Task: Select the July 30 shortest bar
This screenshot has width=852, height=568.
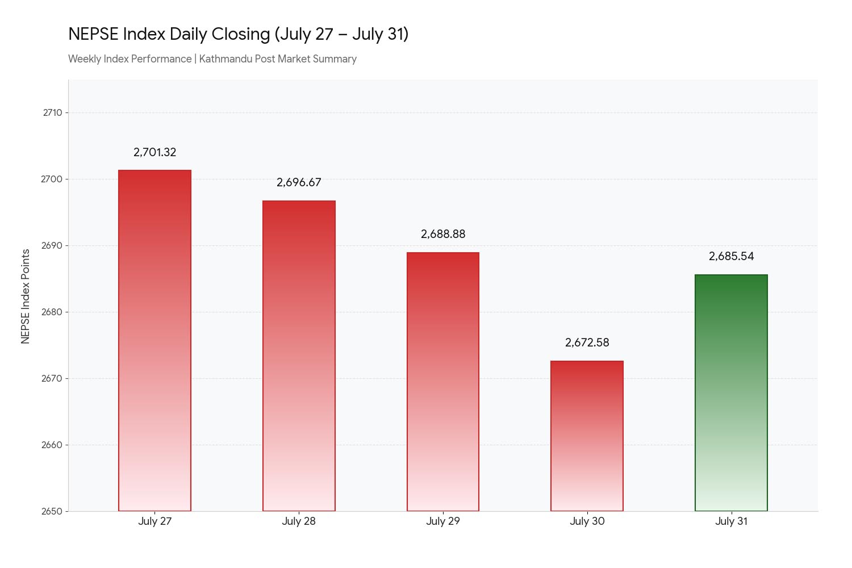Action: [x=587, y=436]
